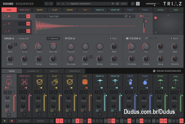Toggle the link button on layer C
Image resolution: width=185 pixels, height=124 pixels.
click(x=28, y=31)
